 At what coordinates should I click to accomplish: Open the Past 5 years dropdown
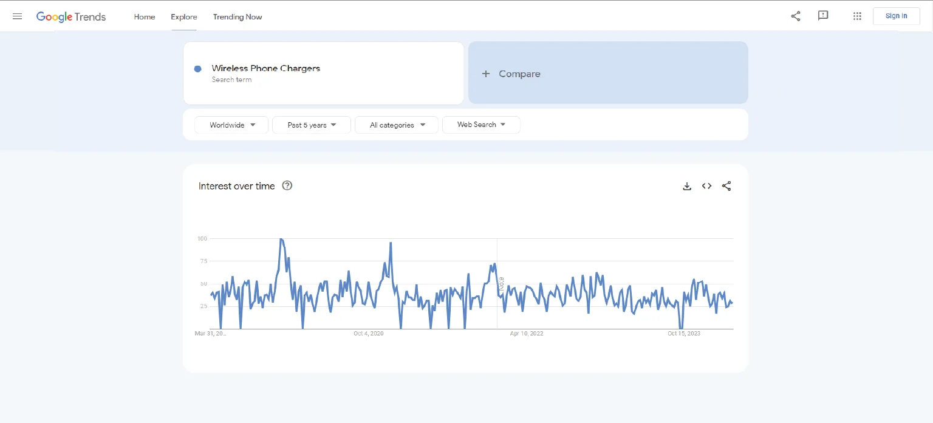pos(312,125)
